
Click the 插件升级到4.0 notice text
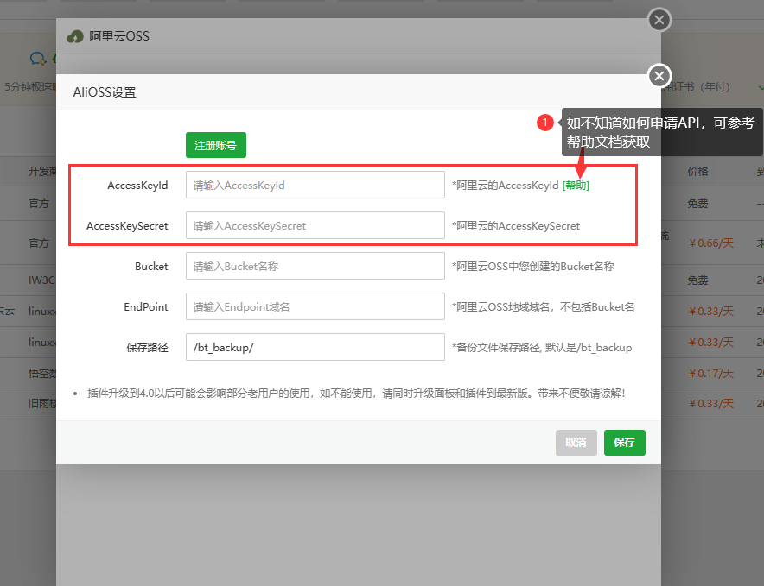356,394
